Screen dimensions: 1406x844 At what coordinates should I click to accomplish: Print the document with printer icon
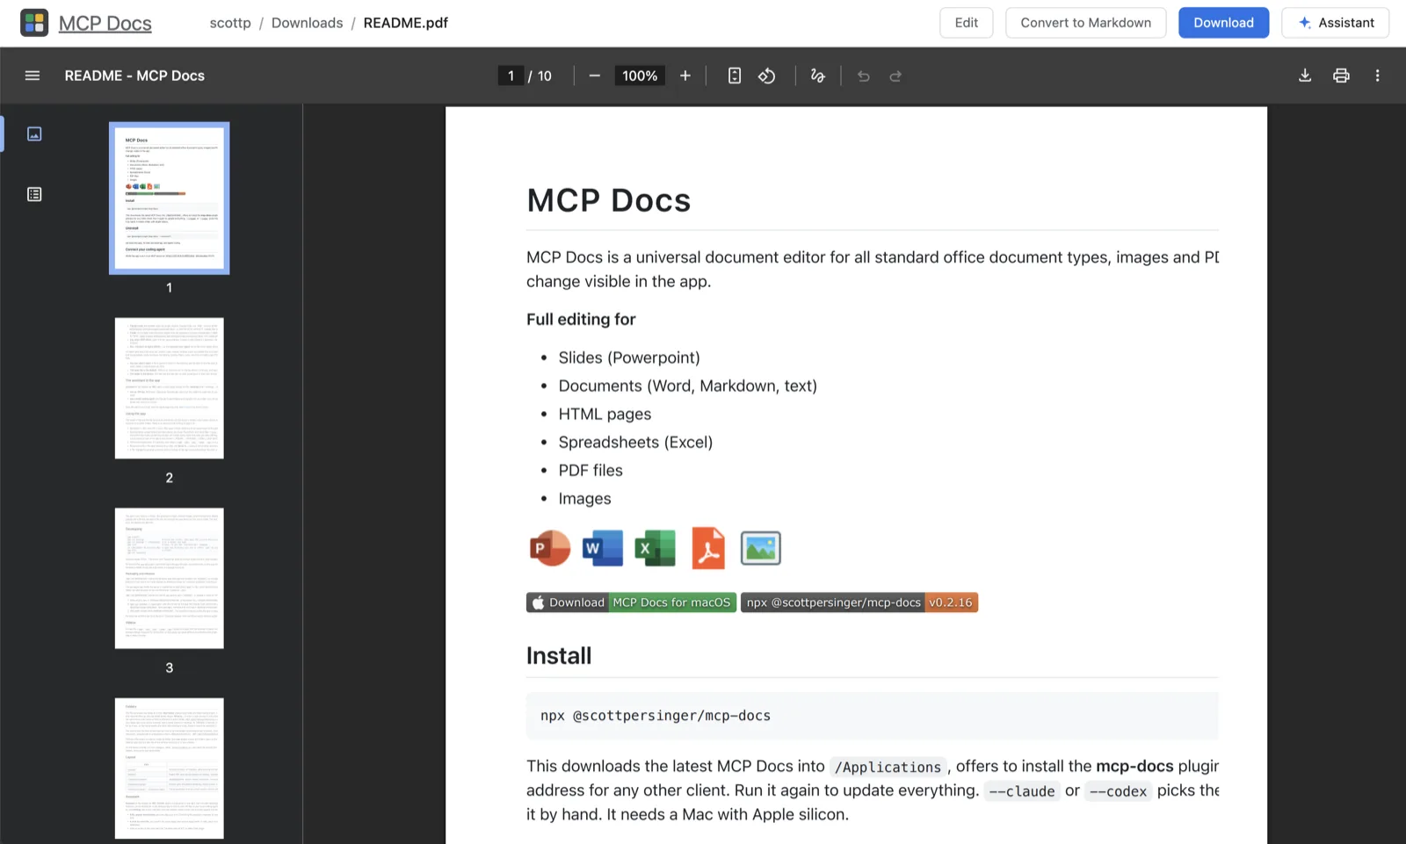coord(1341,76)
